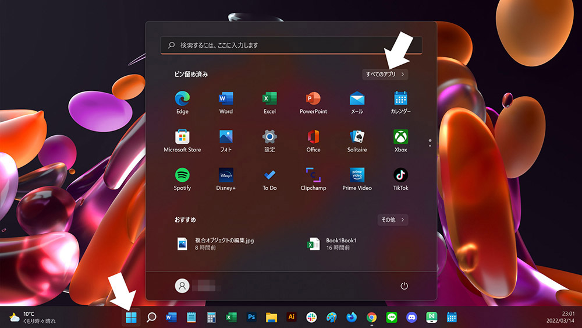Open 設定 gear app
Viewport: 582px width, 328px height.
point(269,141)
